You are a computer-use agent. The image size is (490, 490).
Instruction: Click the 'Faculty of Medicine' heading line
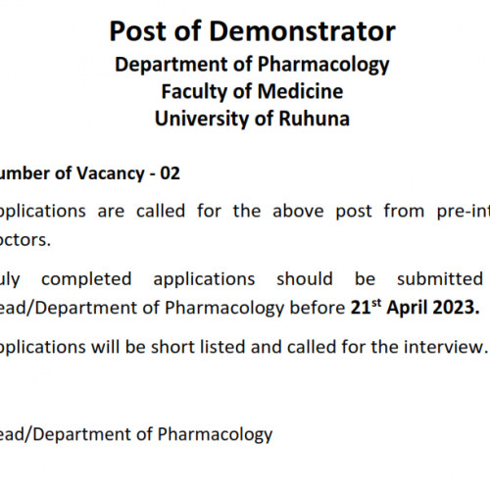252,91
